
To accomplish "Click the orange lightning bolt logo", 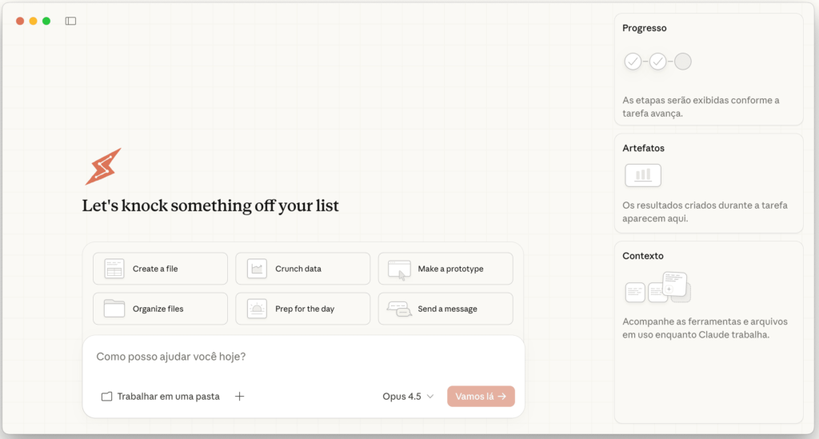I will [103, 166].
